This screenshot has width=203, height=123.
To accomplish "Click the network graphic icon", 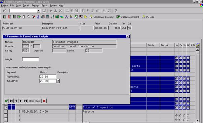I will [52, 17].
